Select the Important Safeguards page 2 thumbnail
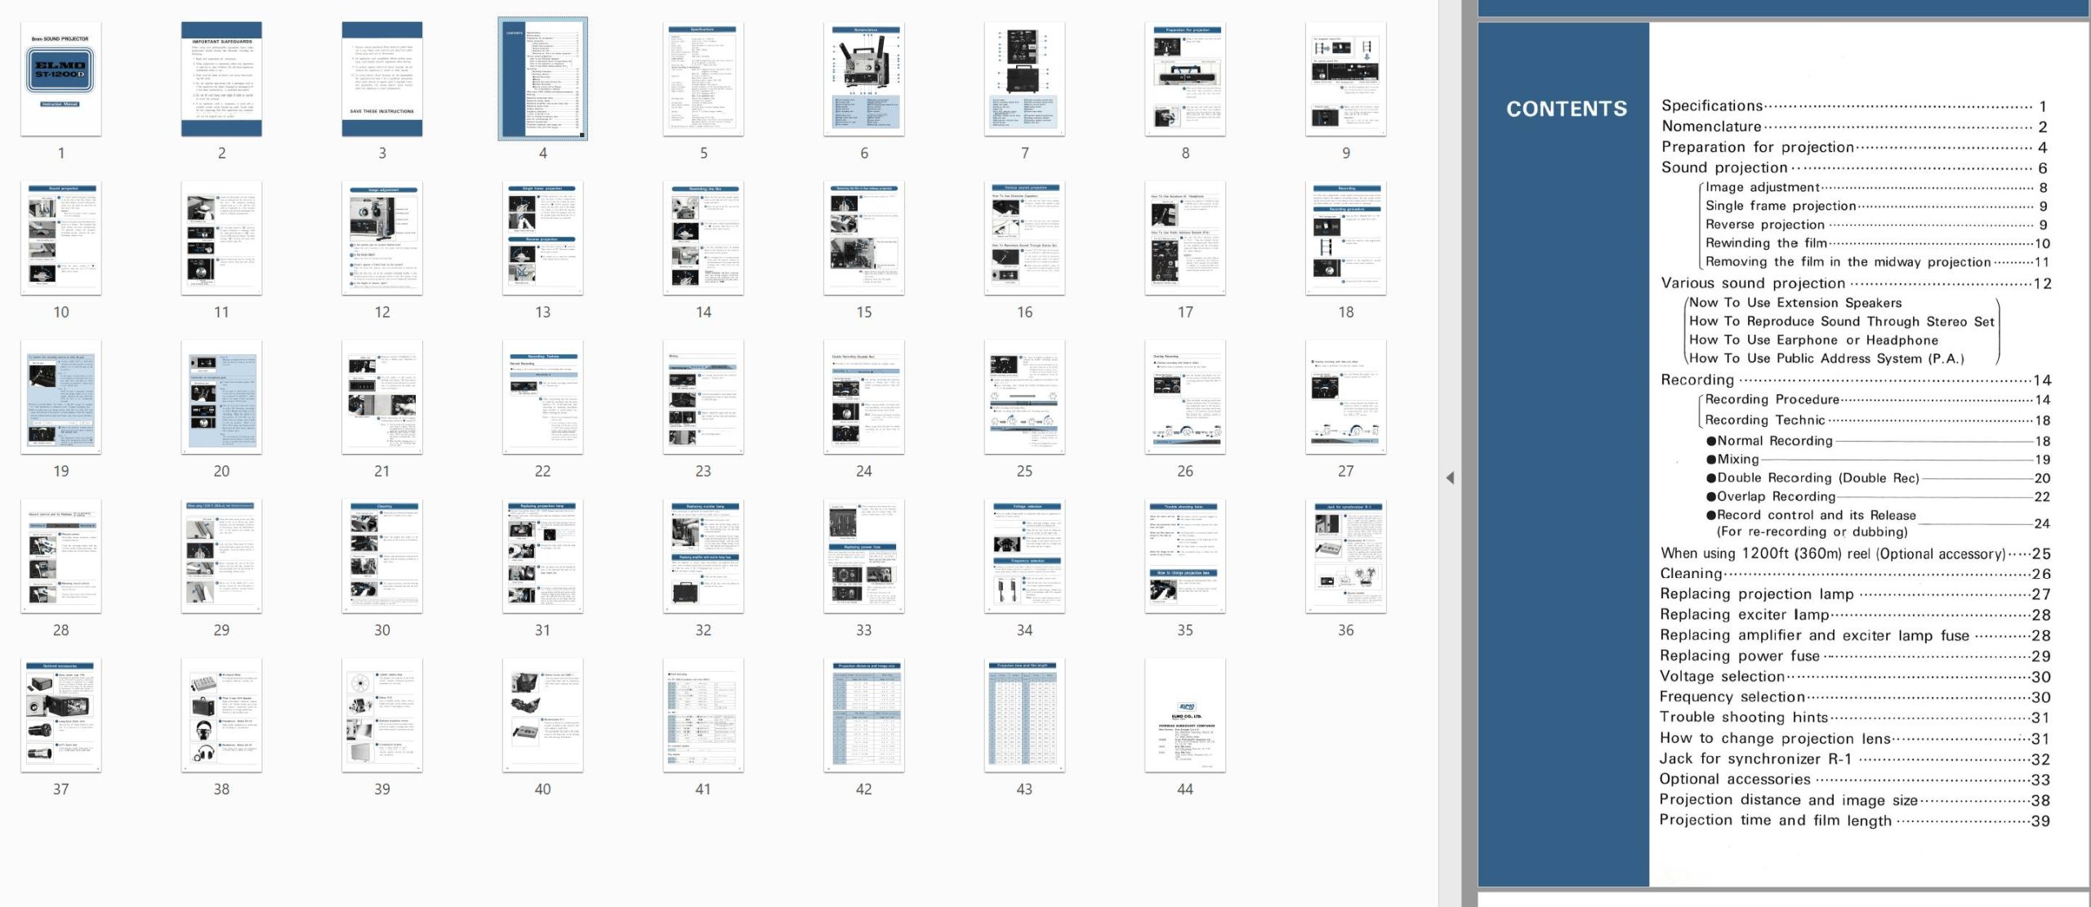2091x907 pixels. tap(221, 79)
